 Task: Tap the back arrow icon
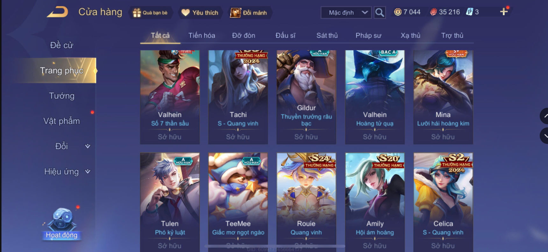[58, 12]
